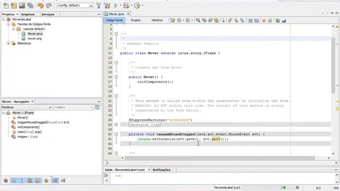Click the Open Project toolbar icon
This screenshot has height=191, width=340.
(22, 5)
